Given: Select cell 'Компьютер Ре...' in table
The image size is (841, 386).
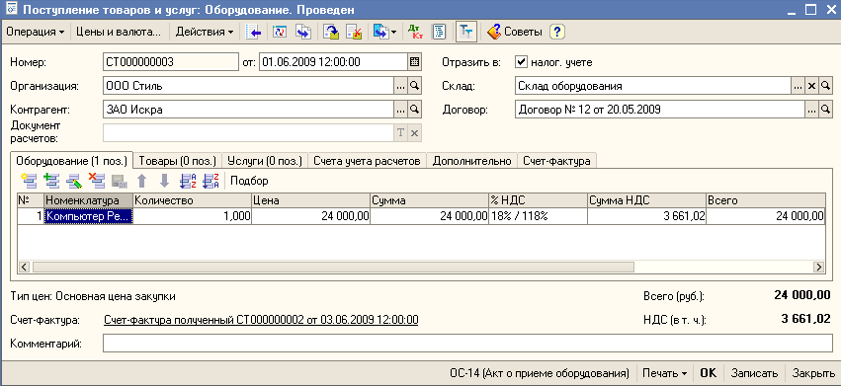Looking at the screenshot, I should pyautogui.click(x=89, y=216).
